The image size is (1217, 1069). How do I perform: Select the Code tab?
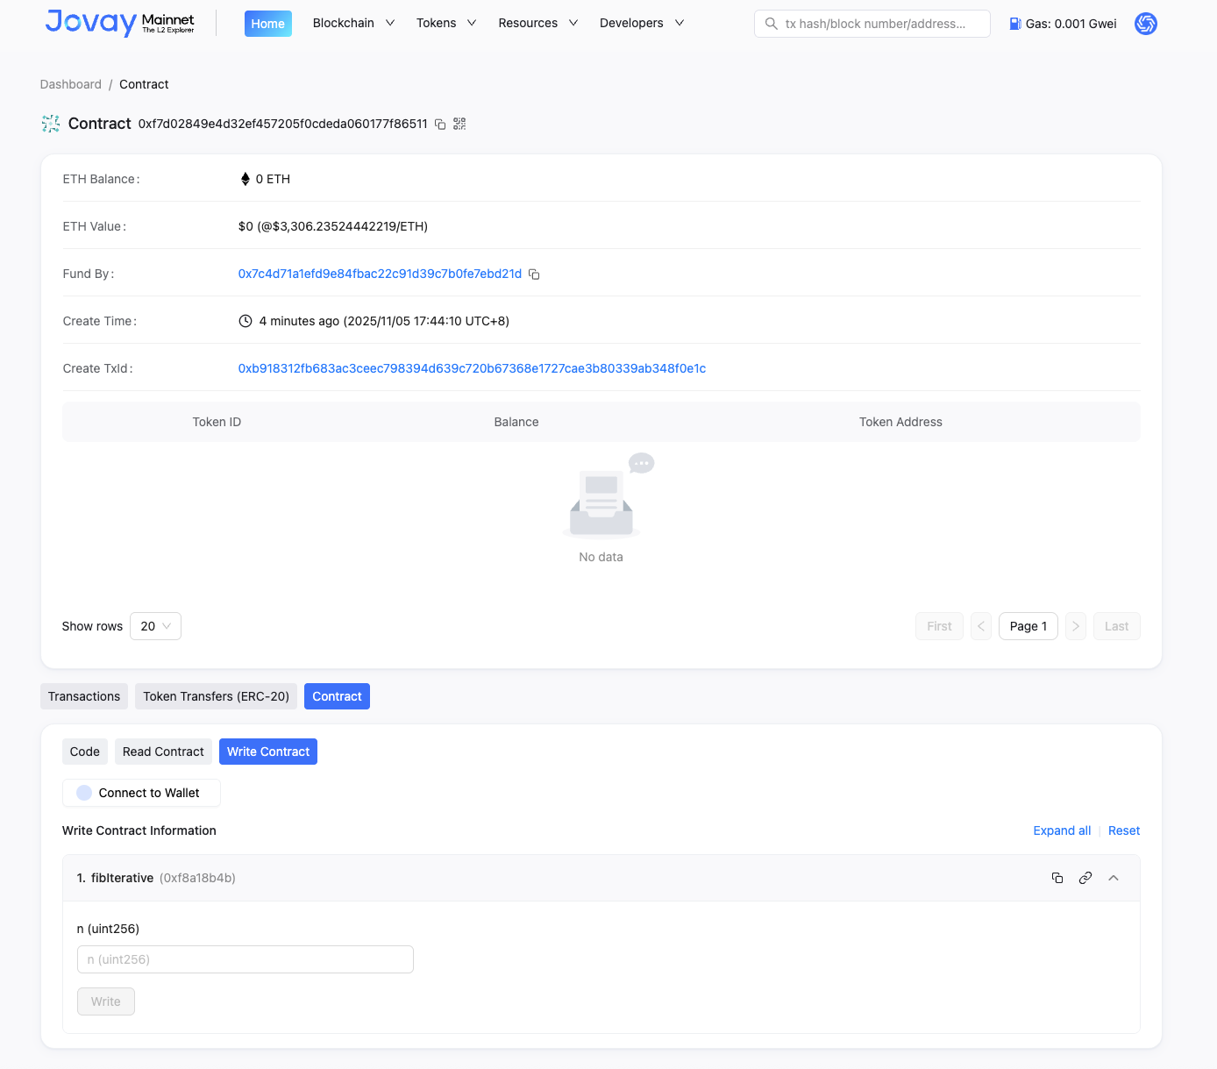tap(84, 752)
